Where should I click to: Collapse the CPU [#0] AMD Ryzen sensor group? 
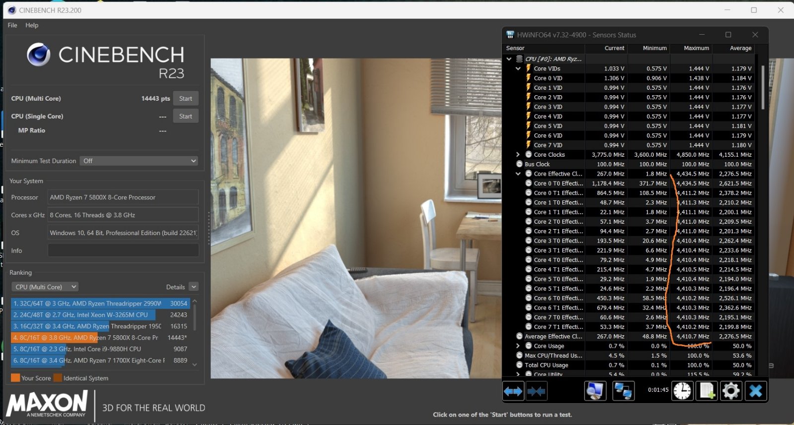[x=509, y=59]
